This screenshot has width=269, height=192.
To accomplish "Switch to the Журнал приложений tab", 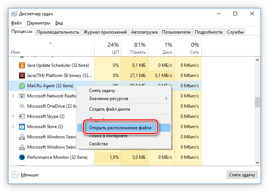I will pyautogui.click(x=105, y=32).
